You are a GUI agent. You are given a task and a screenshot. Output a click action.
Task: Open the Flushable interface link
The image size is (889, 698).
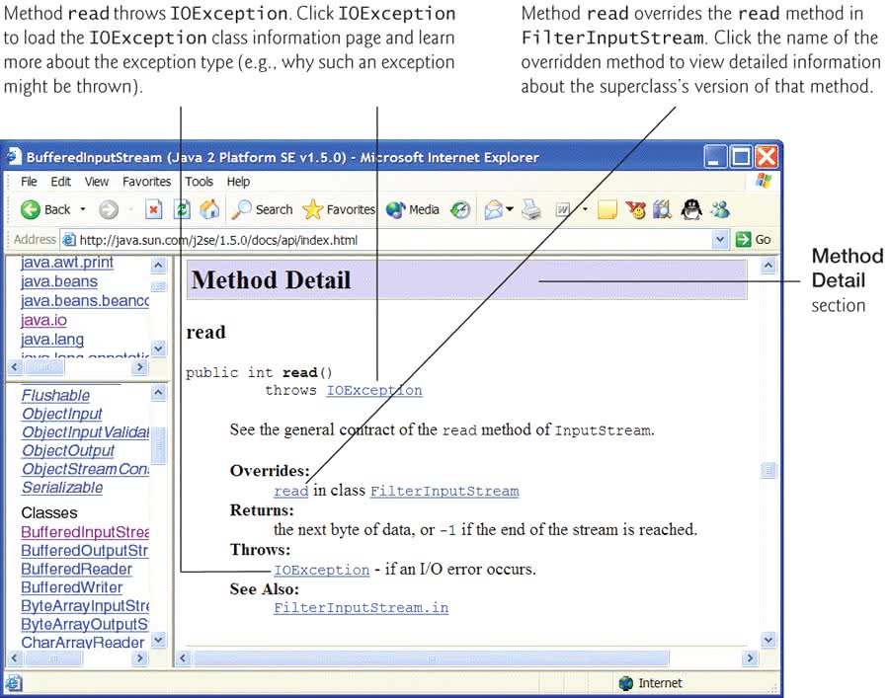coord(55,396)
